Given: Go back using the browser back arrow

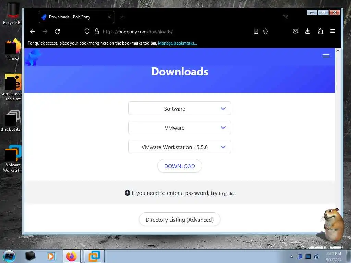Looking at the screenshot, I should 33,32.
